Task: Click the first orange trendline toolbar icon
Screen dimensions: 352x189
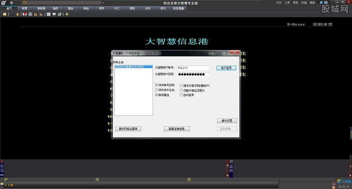Action: click(x=36, y=14)
